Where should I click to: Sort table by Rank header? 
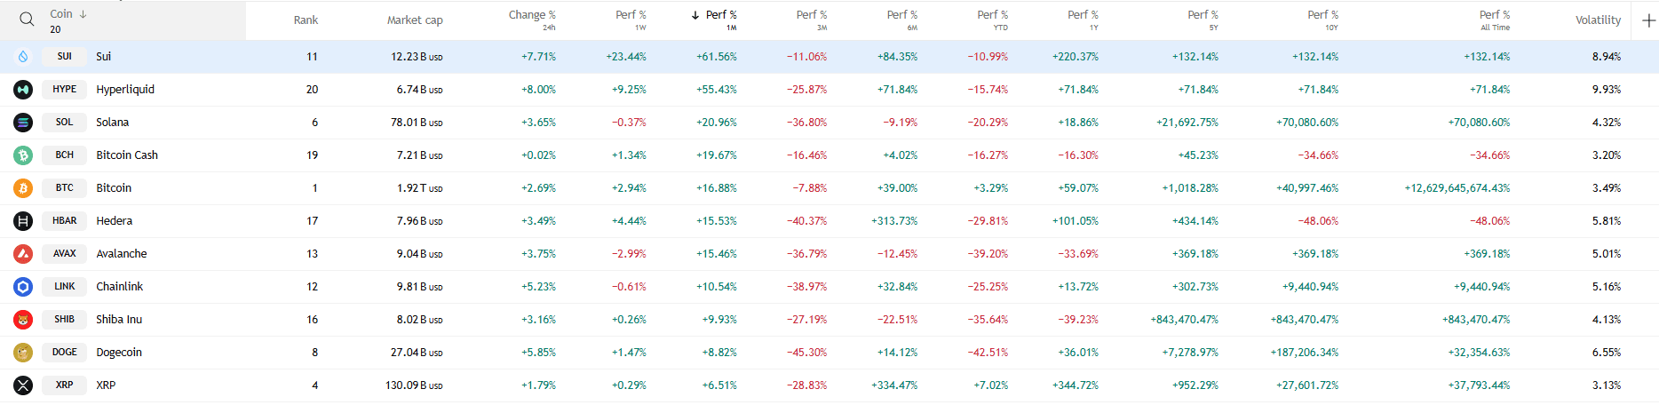coord(306,20)
